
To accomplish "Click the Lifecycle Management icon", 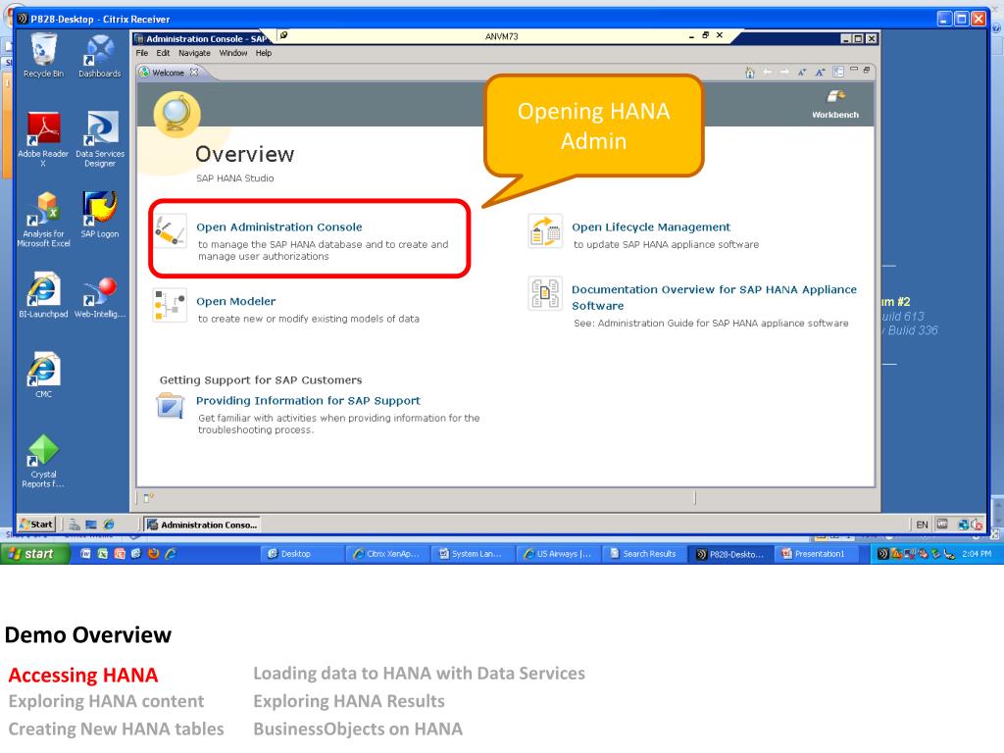I will 545,230.
